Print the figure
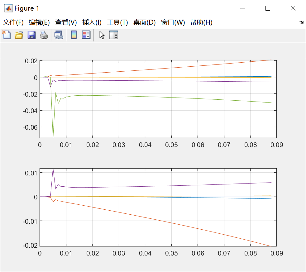Image resolution: width=306 pixels, height=272 pixels. coord(44,35)
